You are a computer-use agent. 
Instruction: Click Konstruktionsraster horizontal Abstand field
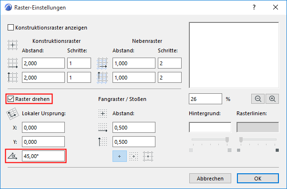coord(43,63)
